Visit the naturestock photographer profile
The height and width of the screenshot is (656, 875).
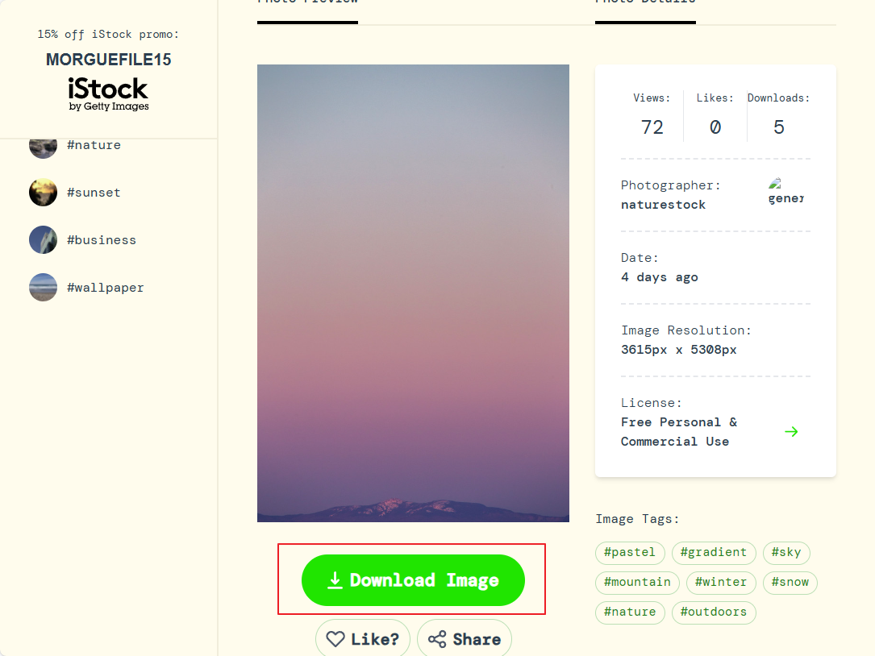[x=663, y=205]
